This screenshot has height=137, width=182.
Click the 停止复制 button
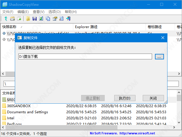pyautogui.click(x=93, y=98)
